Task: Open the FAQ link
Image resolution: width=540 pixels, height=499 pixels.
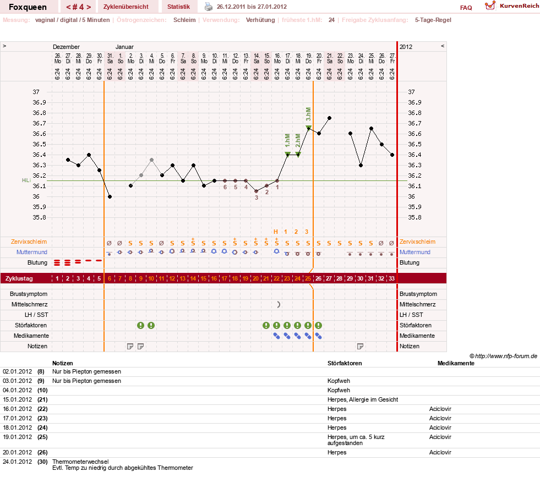Action: click(466, 8)
